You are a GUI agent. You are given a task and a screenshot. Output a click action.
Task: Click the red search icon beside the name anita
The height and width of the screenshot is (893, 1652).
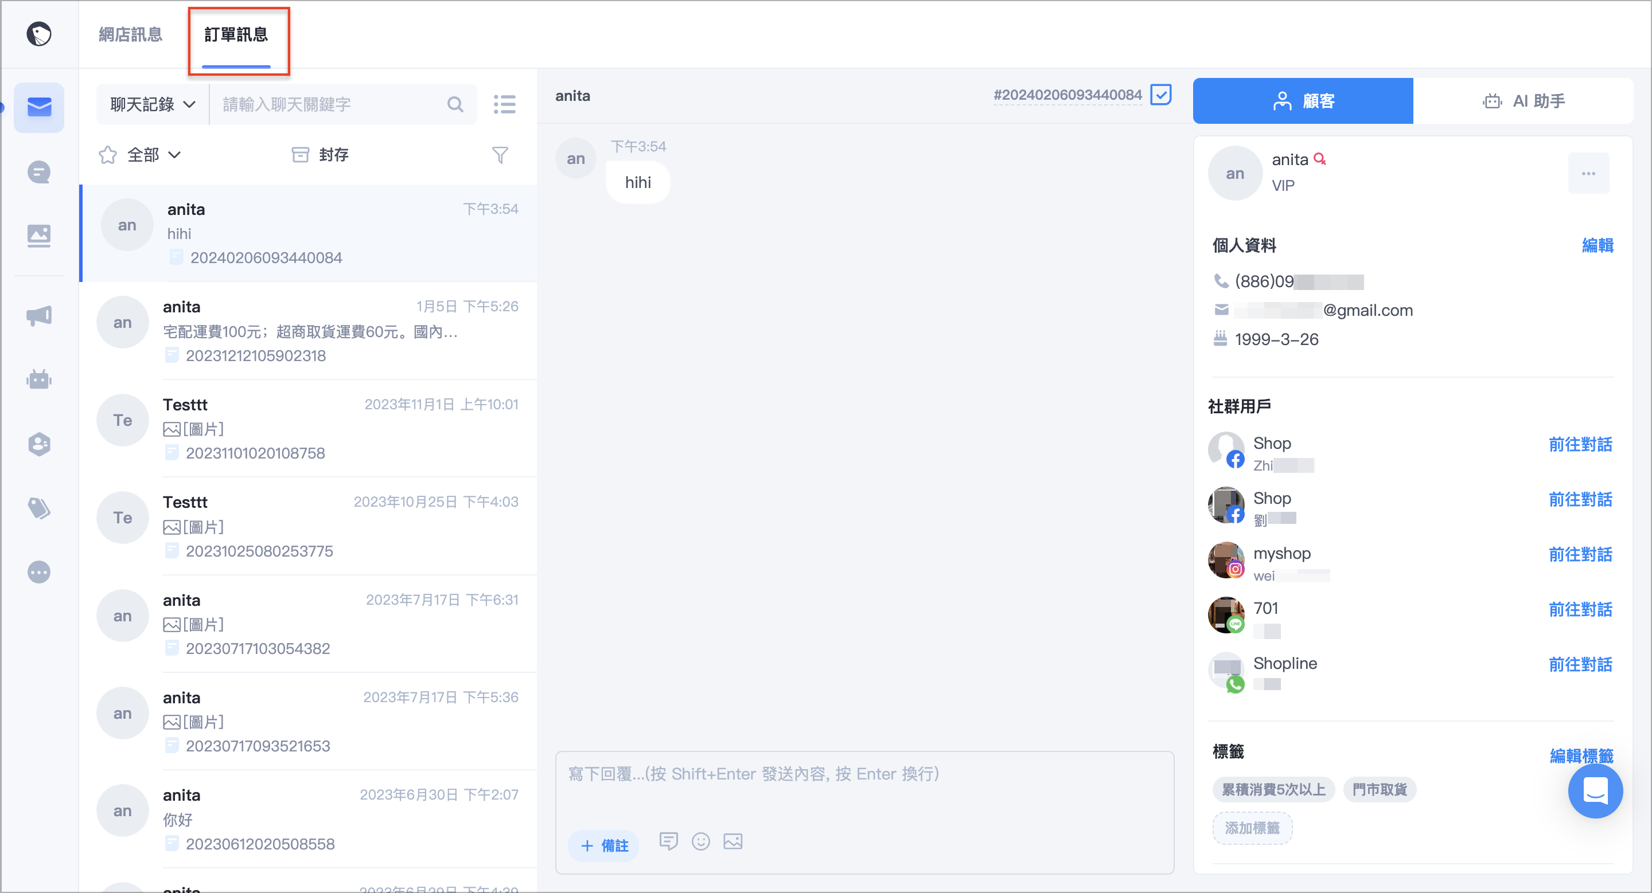pyautogui.click(x=1319, y=159)
